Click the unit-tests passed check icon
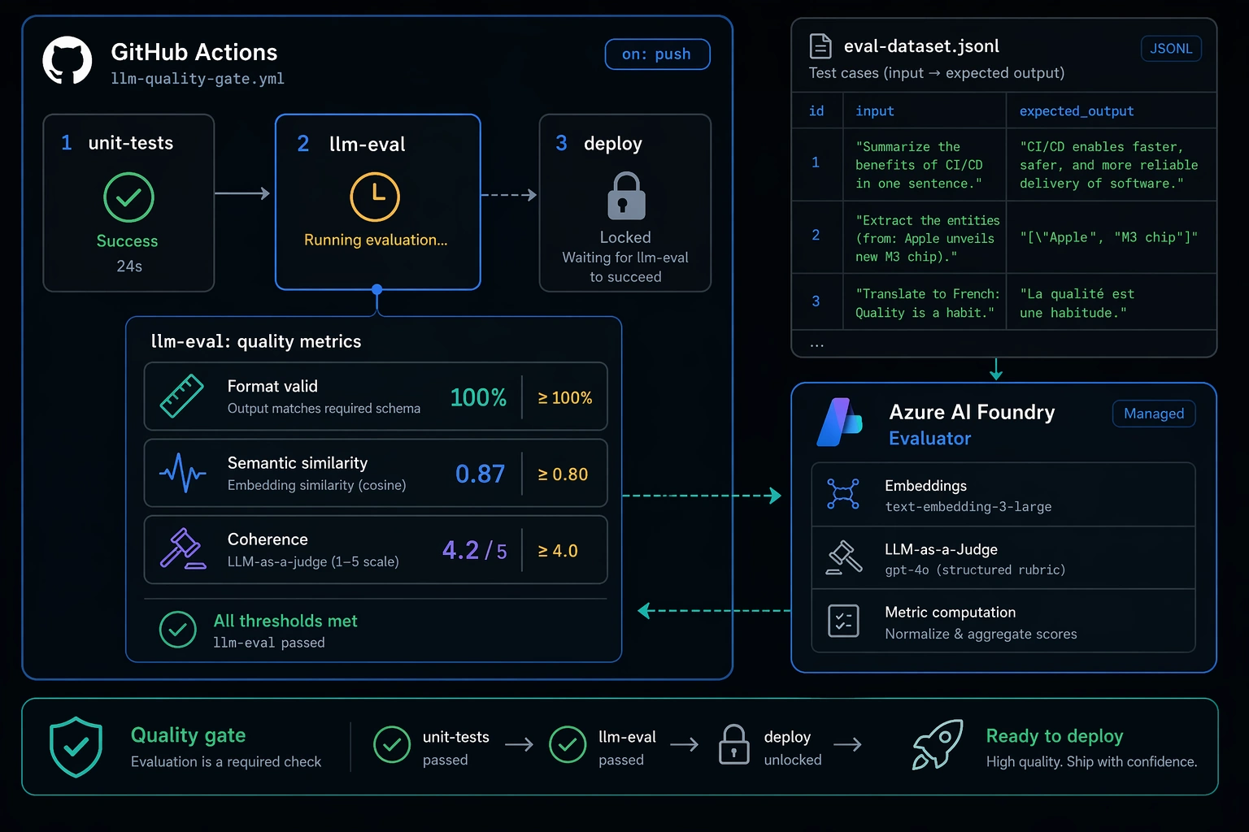The height and width of the screenshot is (832, 1249). pos(392,745)
